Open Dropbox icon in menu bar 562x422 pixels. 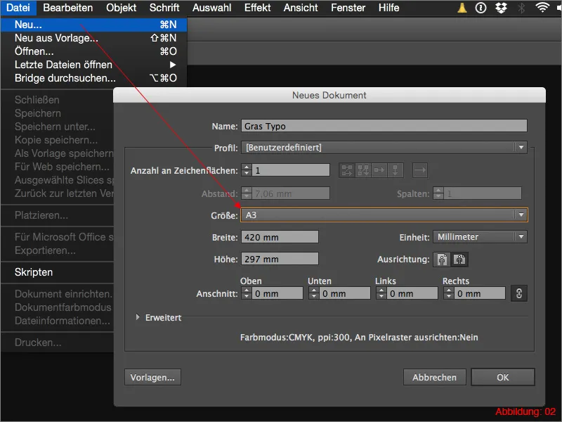coord(501,8)
